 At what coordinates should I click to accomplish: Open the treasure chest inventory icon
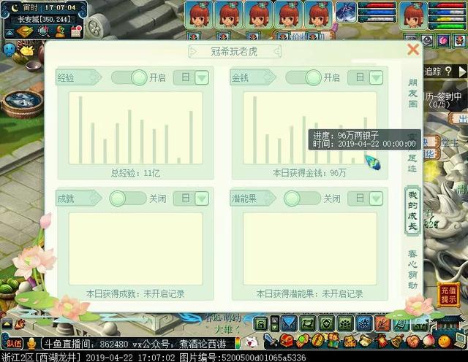[x=287, y=341]
